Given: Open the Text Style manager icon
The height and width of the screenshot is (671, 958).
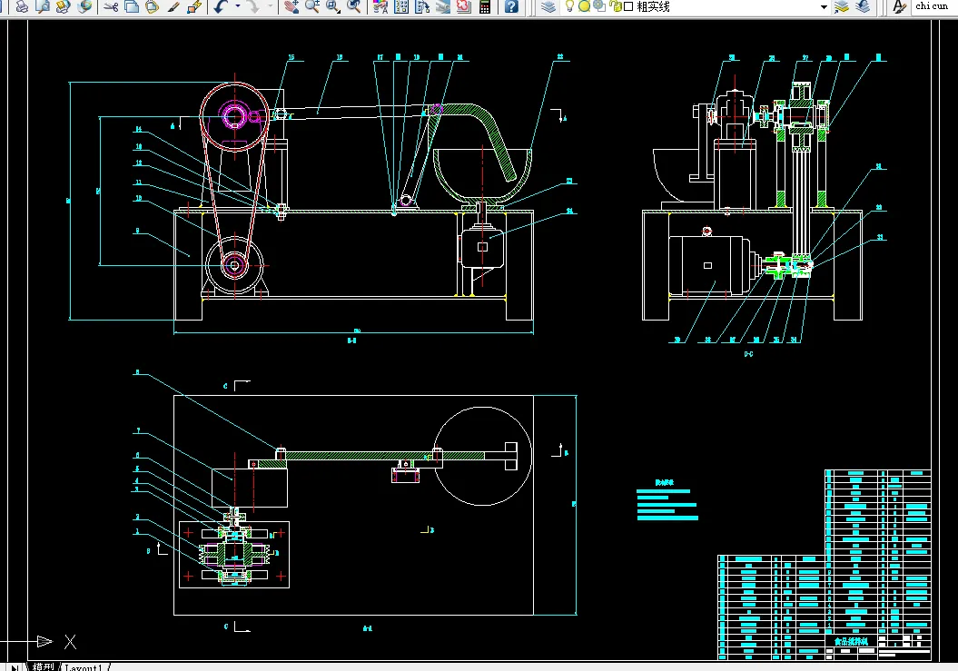Looking at the screenshot, I should (899, 6).
